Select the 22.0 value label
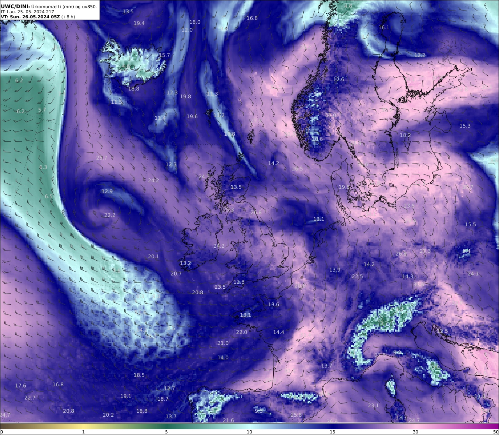The height and width of the screenshot is (435, 499). click(242, 332)
